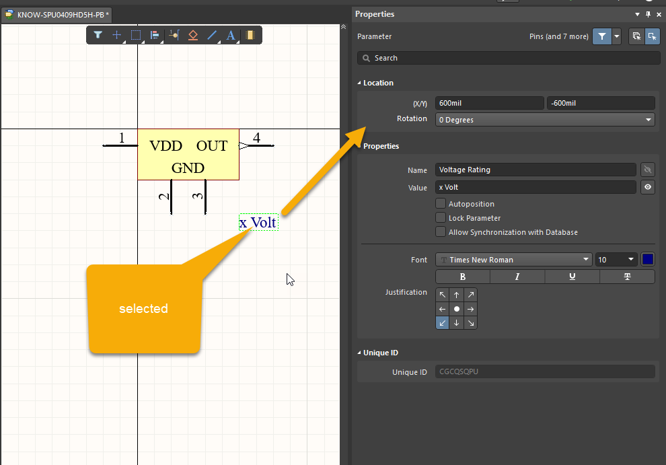666x465 pixels.
Task: Click the selection filter icon in active bar
Action: coord(98,35)
